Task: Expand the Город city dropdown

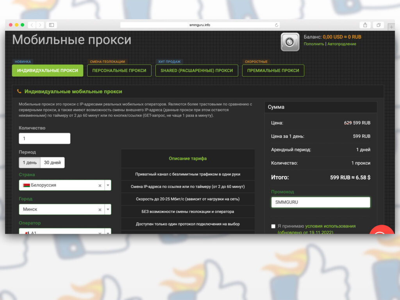Action: pyautogui.click(x=108, y=210)
